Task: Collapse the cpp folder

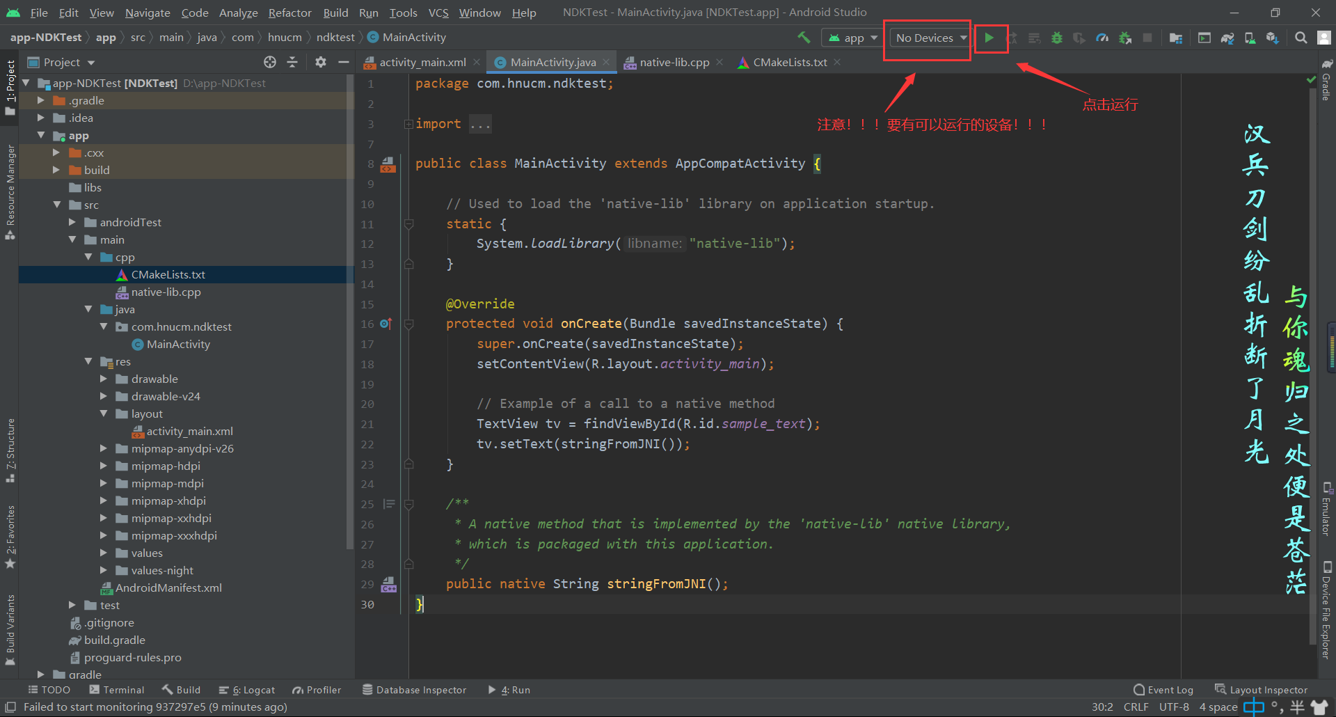Action: click(88, 257)
